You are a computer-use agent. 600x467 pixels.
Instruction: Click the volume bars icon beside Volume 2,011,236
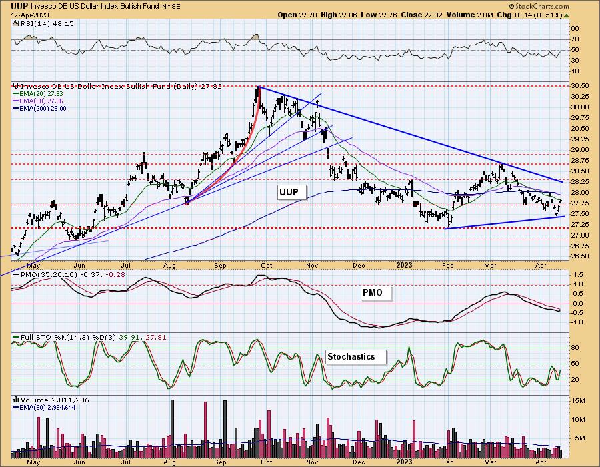(x=16, y=400)
